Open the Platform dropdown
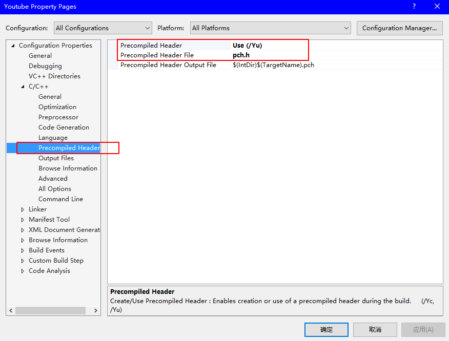 point(270,28)
